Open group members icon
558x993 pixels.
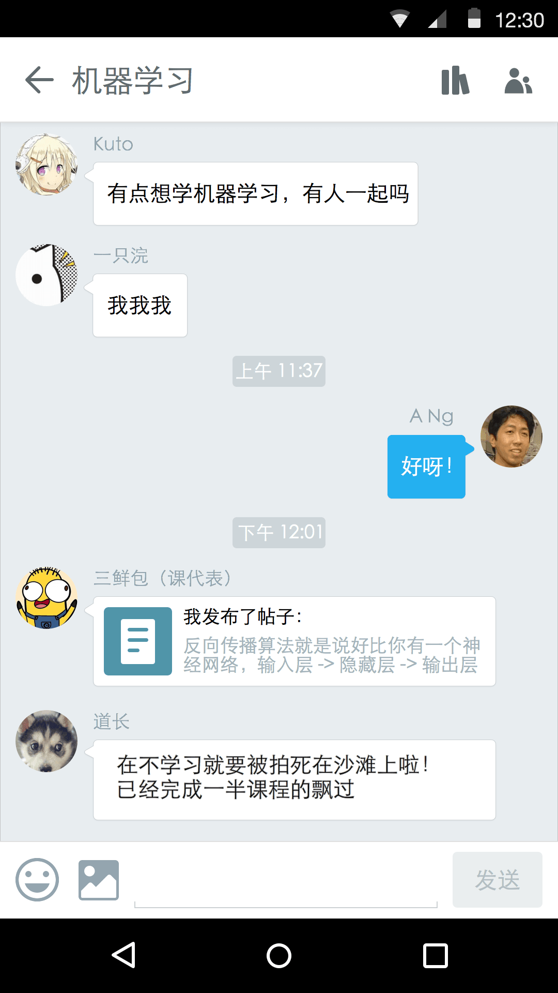tap(518, 81)
